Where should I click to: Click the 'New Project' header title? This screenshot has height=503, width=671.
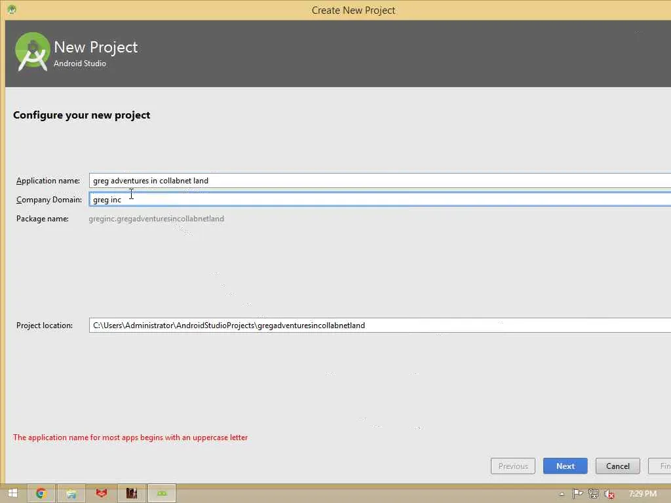pyautogui.click(x=96, y=47)
